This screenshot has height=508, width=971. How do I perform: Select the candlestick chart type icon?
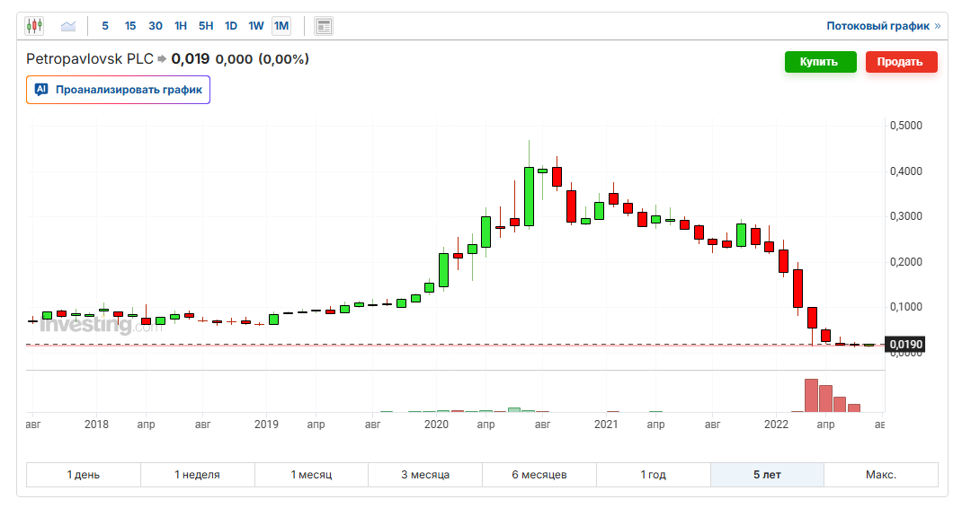click(35, 26)
